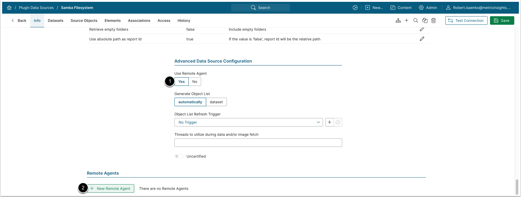Click the home icon in breadcrumb
This screenshot has height=197, width=521.
[x=9, y=8]
